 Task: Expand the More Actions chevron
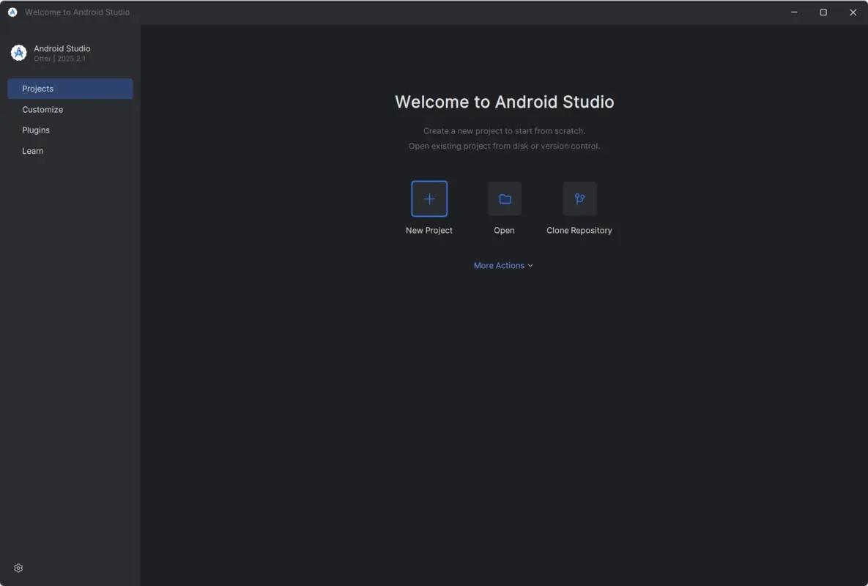pos(530,265)
